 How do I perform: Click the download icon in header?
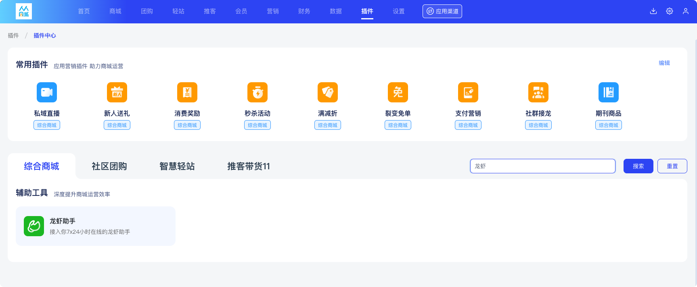pyautogui.click(x=653, y=11)
